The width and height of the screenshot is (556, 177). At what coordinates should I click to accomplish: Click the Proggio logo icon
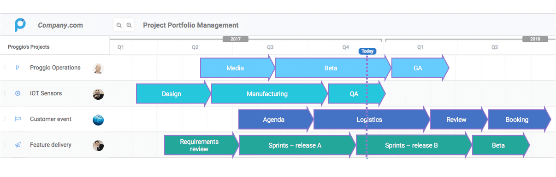(20, 25)
